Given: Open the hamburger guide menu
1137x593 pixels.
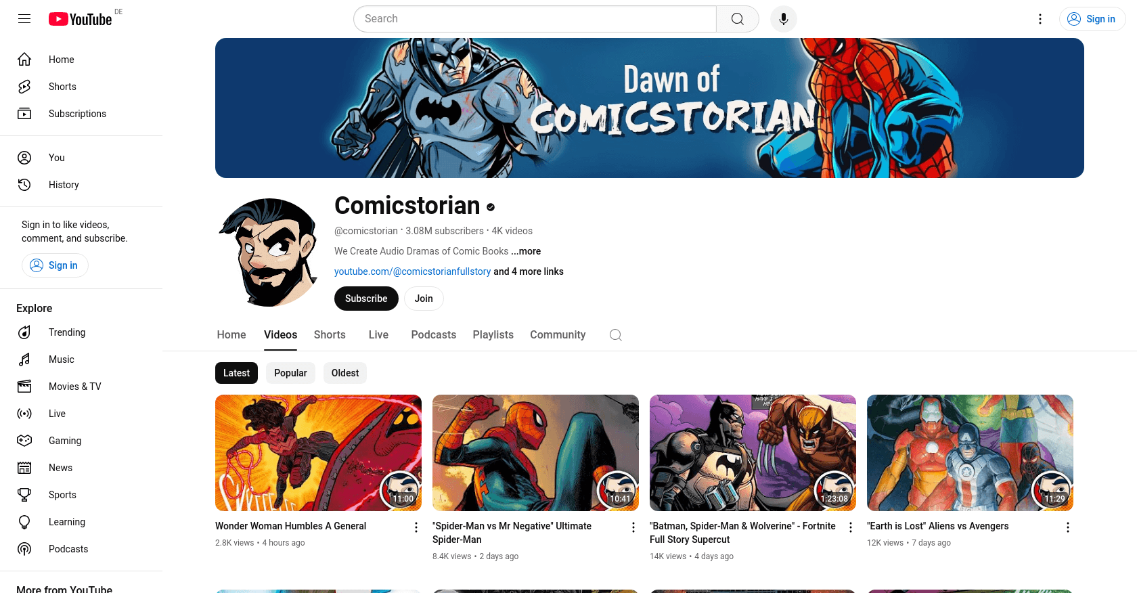Looking at the screenshot, I should pos(24,19).
